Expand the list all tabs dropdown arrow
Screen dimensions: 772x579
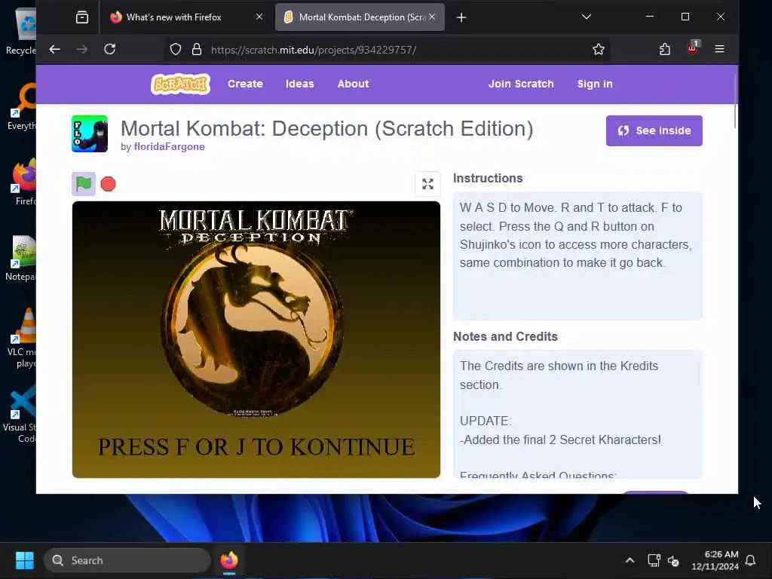(586, 17)
